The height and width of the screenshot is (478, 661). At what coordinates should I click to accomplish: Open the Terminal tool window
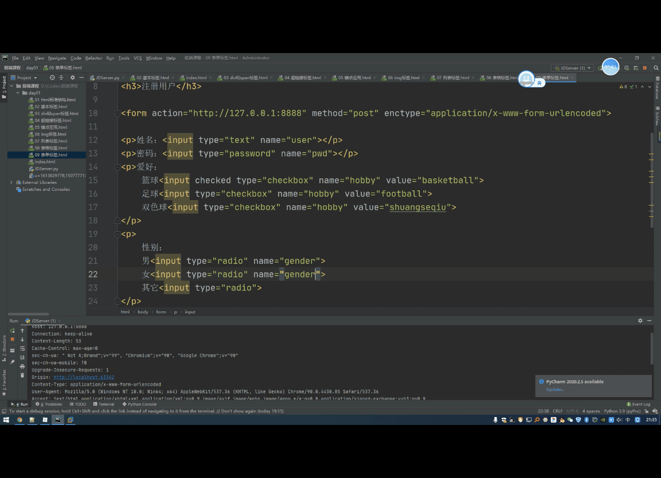point(104,404)
